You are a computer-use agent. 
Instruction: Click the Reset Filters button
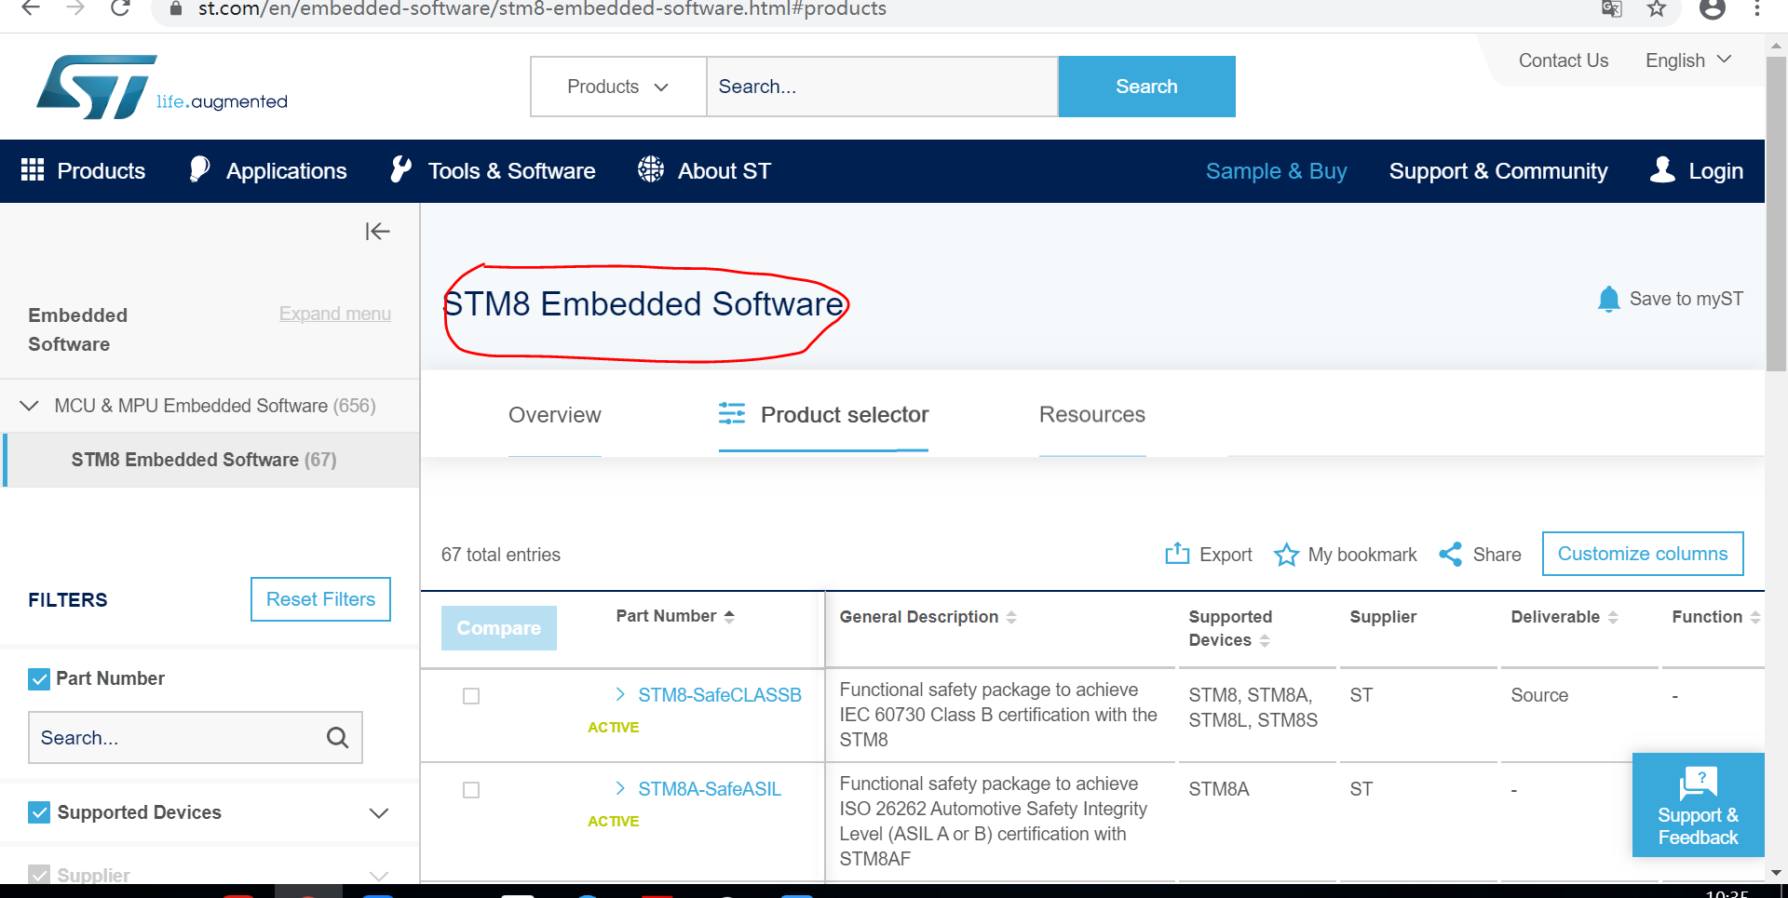click(320, 598)
